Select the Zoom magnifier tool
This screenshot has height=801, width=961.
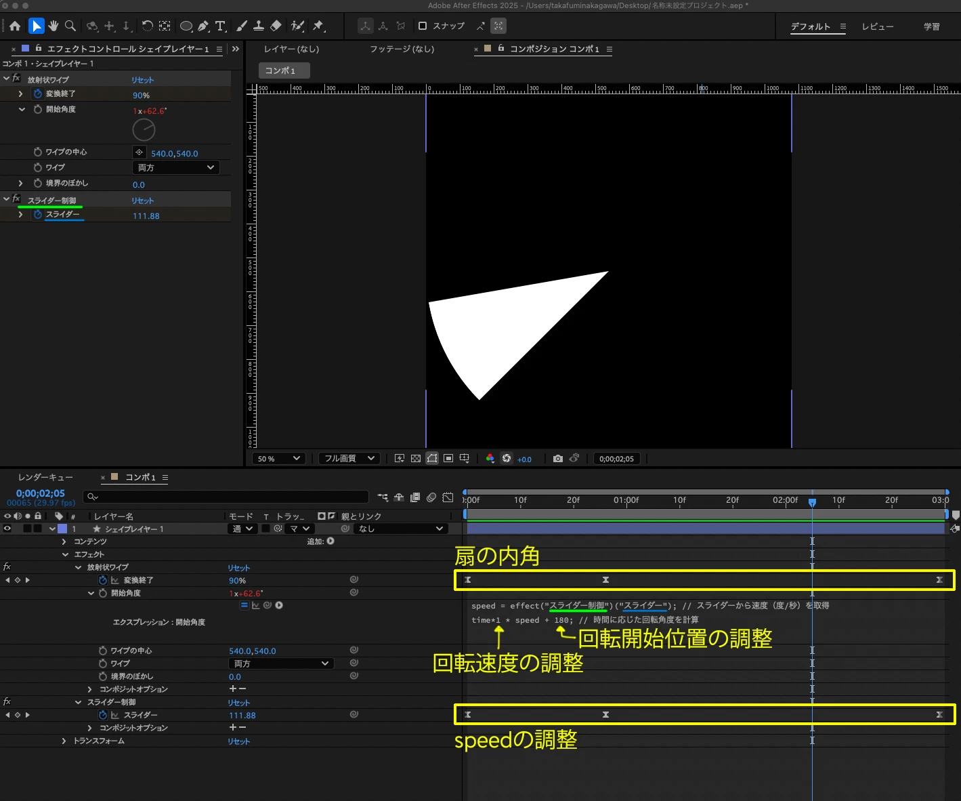[x=70, y=26]
